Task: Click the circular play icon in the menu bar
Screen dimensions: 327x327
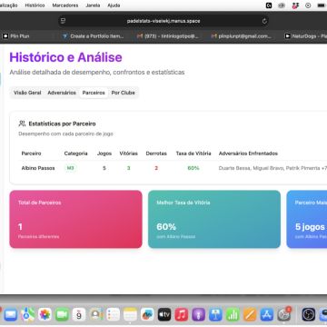Action: 308,5
